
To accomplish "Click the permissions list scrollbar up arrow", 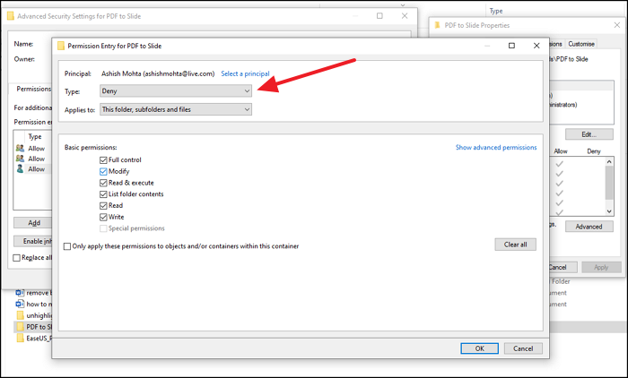I will pos(609,161).
